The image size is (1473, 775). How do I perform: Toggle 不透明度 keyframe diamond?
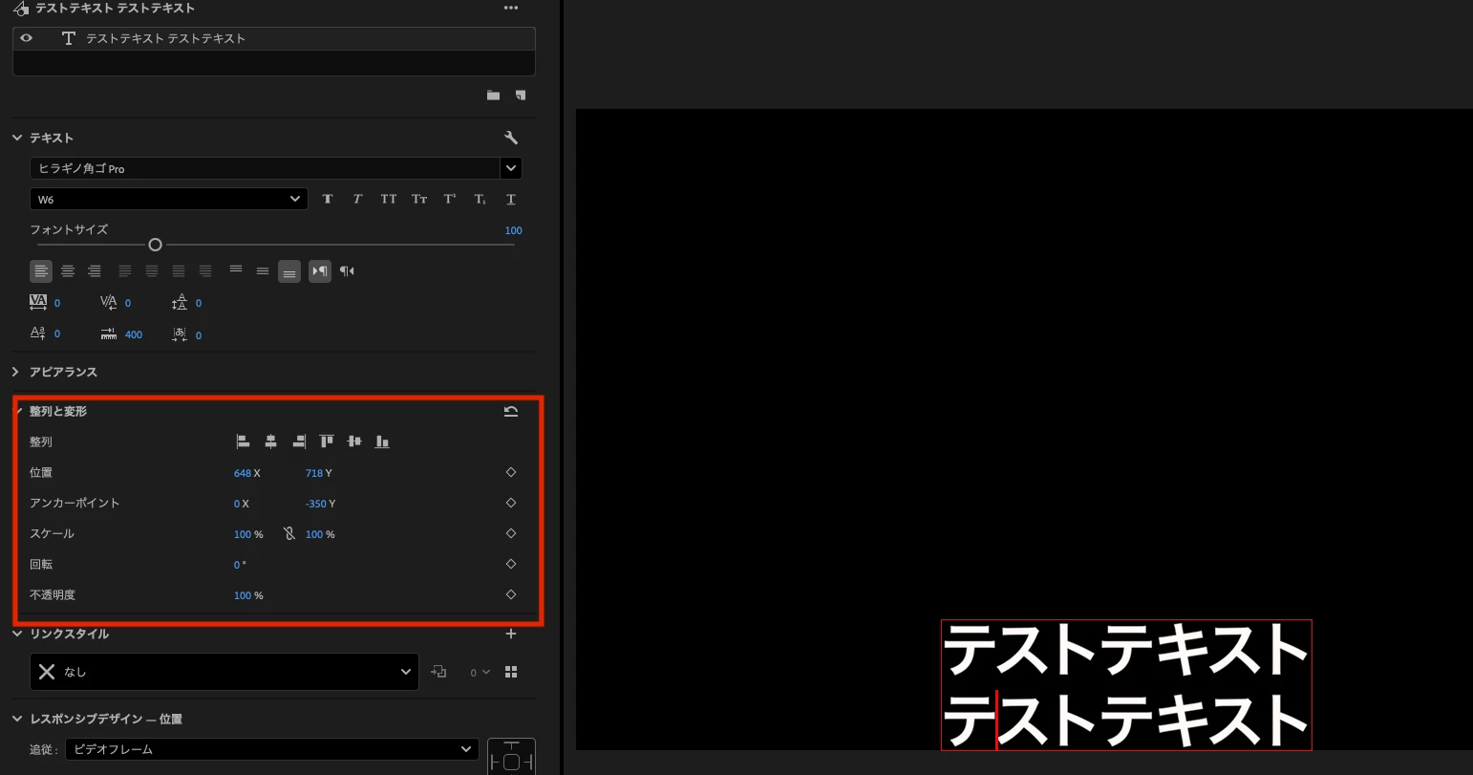[x=511, y=594]
